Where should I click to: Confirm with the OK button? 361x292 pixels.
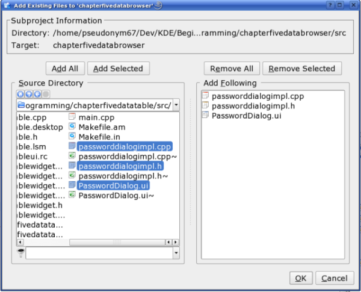pos(301,278)
